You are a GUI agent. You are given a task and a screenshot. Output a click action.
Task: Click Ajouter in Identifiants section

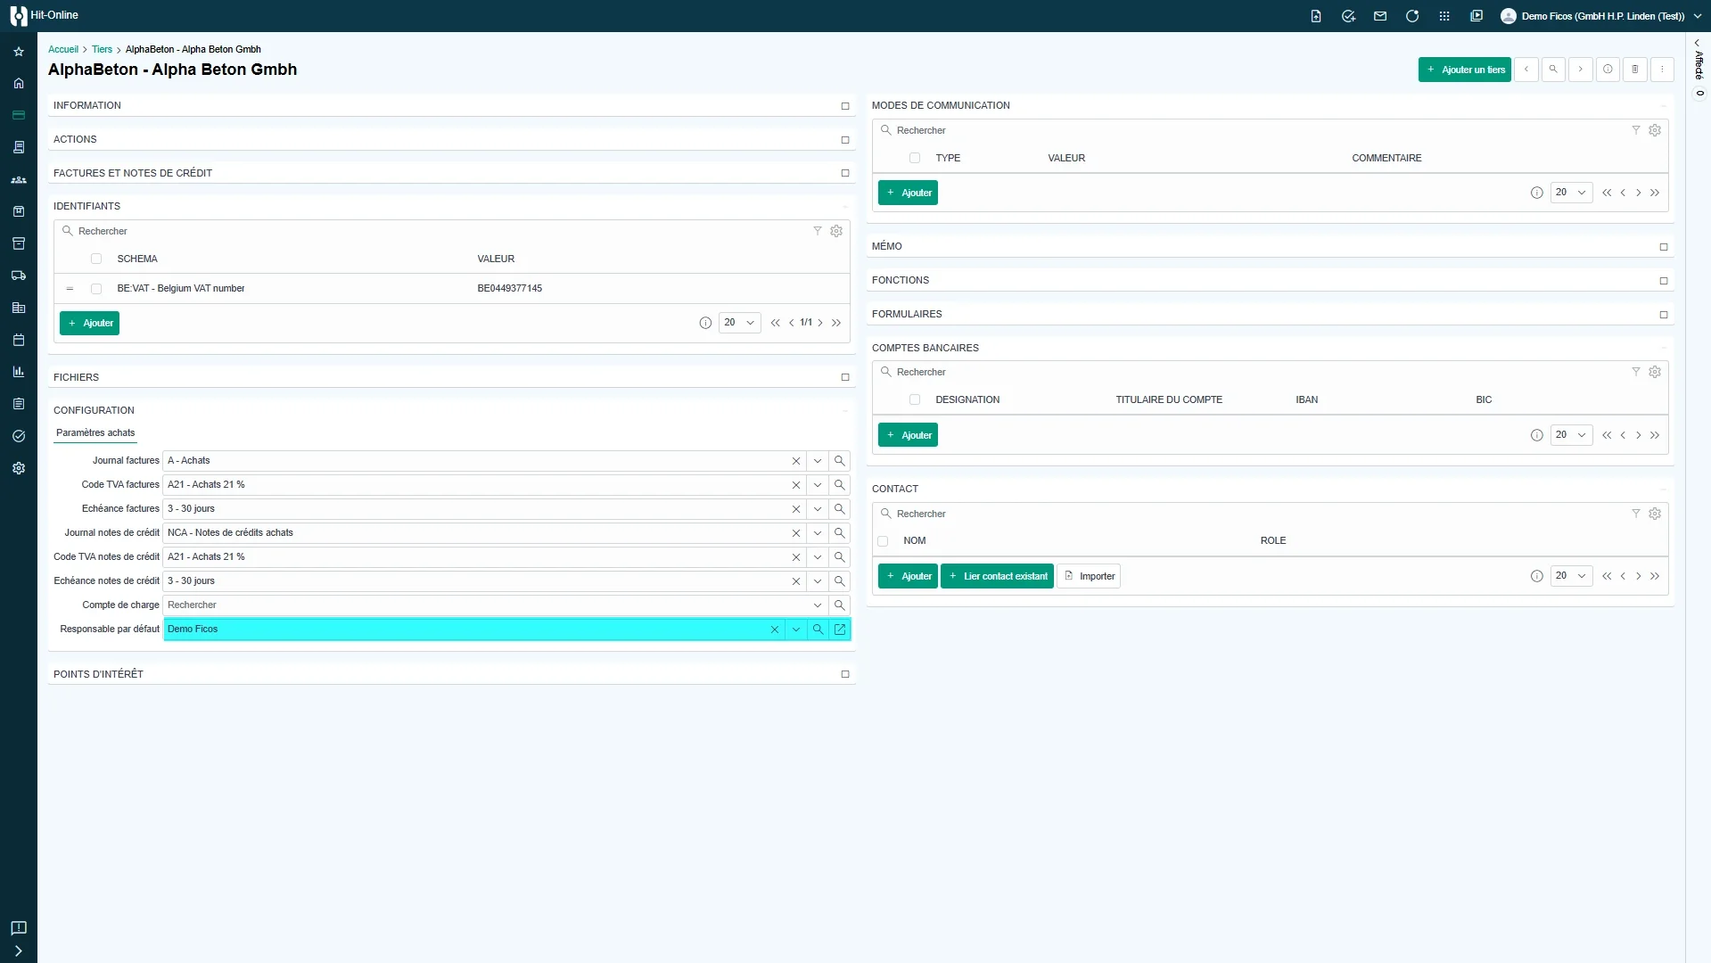(x=89, y=323)
